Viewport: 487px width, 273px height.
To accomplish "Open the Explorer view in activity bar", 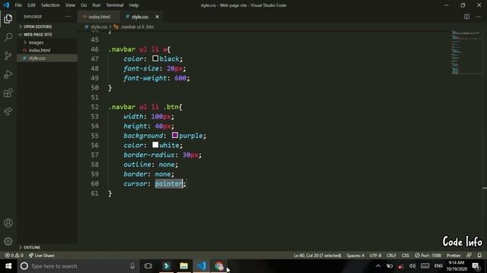I will pos(8,19).
